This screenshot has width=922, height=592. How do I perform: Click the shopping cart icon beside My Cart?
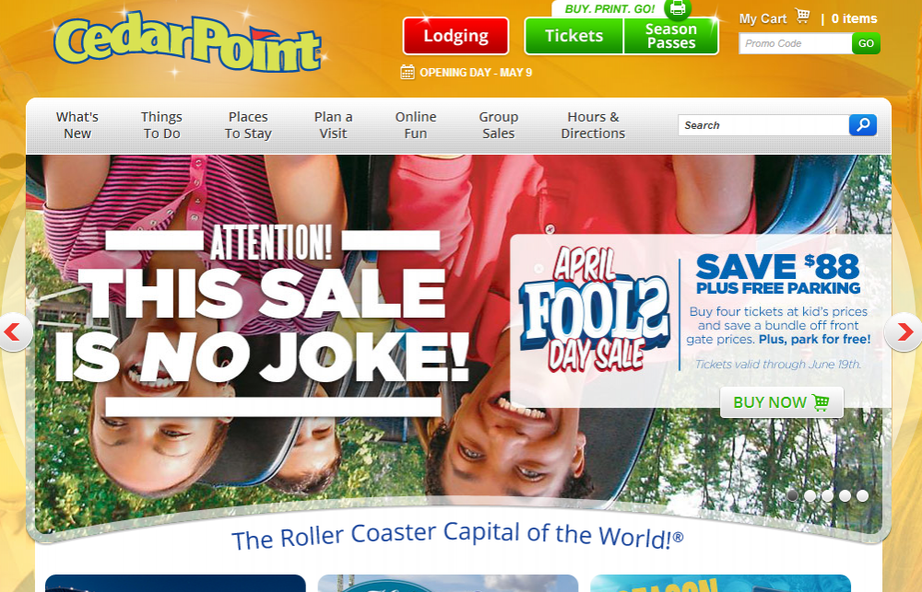pyautogui.click(x=803, y=17)
